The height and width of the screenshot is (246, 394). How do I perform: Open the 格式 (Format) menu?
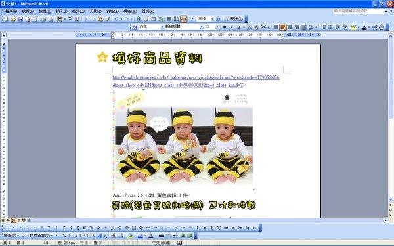[x=78, y=11]
